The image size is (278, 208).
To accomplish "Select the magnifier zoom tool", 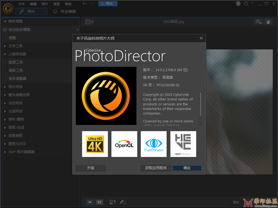I will click(259, 22).
